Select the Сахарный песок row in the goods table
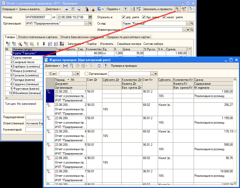The image size is (240, 188). (x=24, y=62)
